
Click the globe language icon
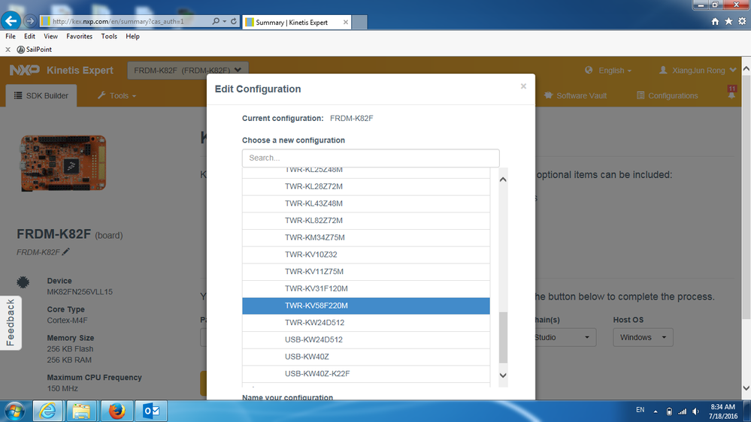pyautogui.click(x=589, y=71)
